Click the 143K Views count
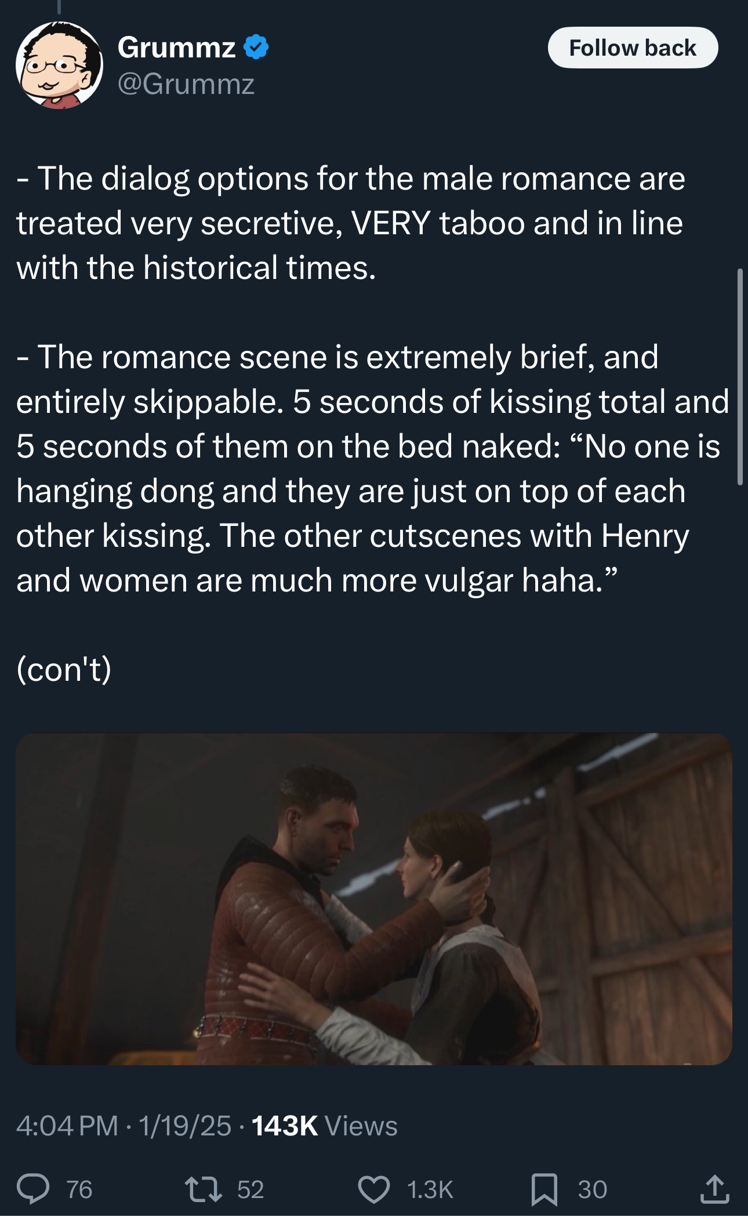748x1216 pixels. (325, 1126)
